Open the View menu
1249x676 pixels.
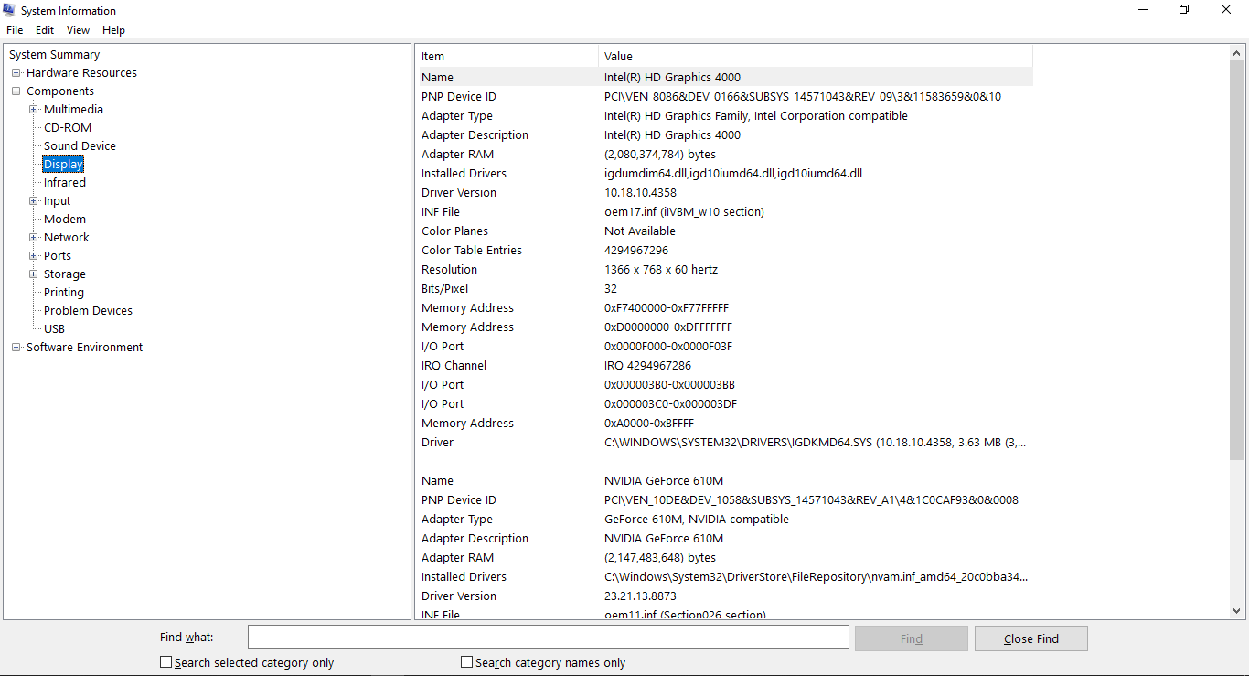coord(78,29)
